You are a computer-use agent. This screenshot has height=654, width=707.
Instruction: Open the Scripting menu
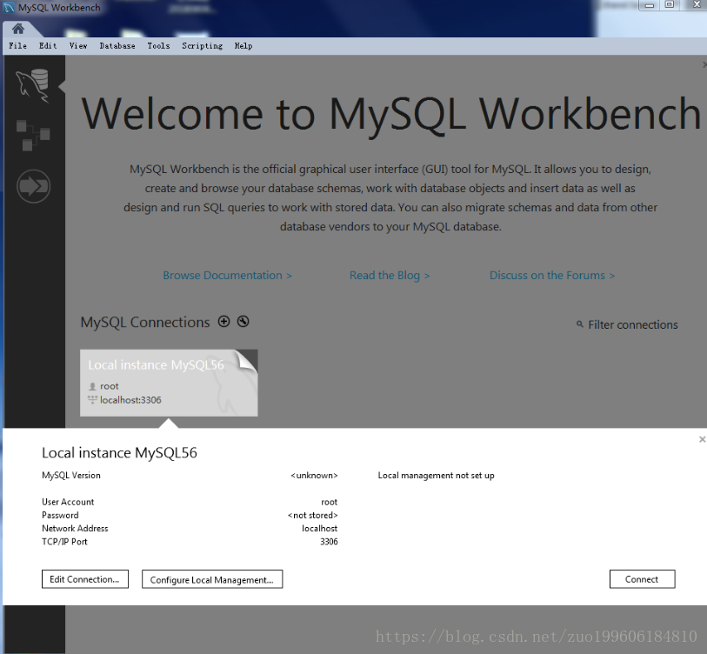click(202, 45)
